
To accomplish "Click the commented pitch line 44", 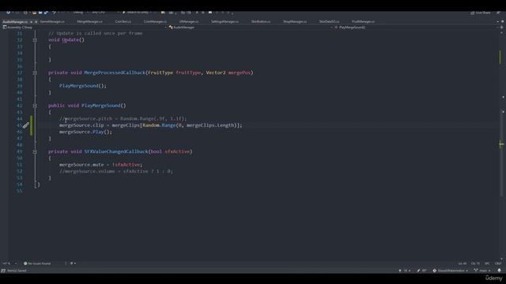I will point(123,119).
